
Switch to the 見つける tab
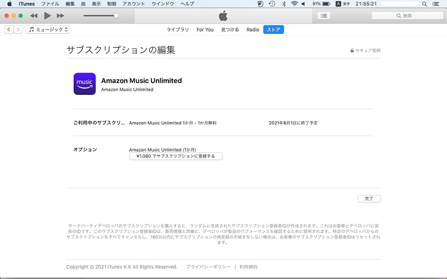point(230,30)
